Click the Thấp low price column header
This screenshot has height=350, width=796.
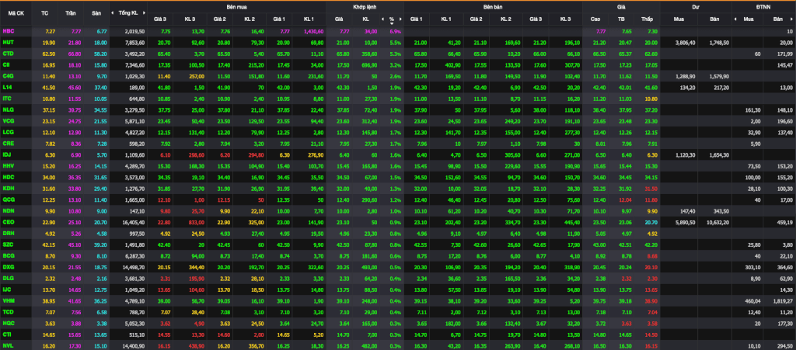tap(647, 19)
